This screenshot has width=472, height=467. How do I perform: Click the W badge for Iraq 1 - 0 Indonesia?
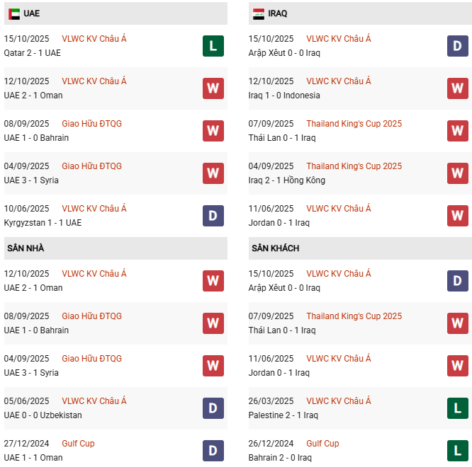pos(458,88)
